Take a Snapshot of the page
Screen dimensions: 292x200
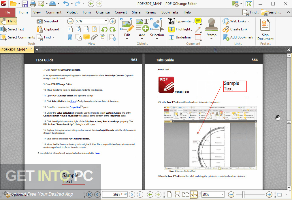coord(48,21)
